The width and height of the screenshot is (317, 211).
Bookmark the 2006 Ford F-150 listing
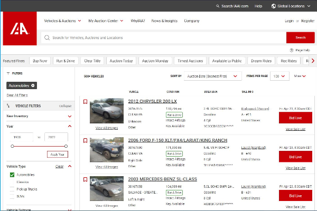click(x=85, y=140)
